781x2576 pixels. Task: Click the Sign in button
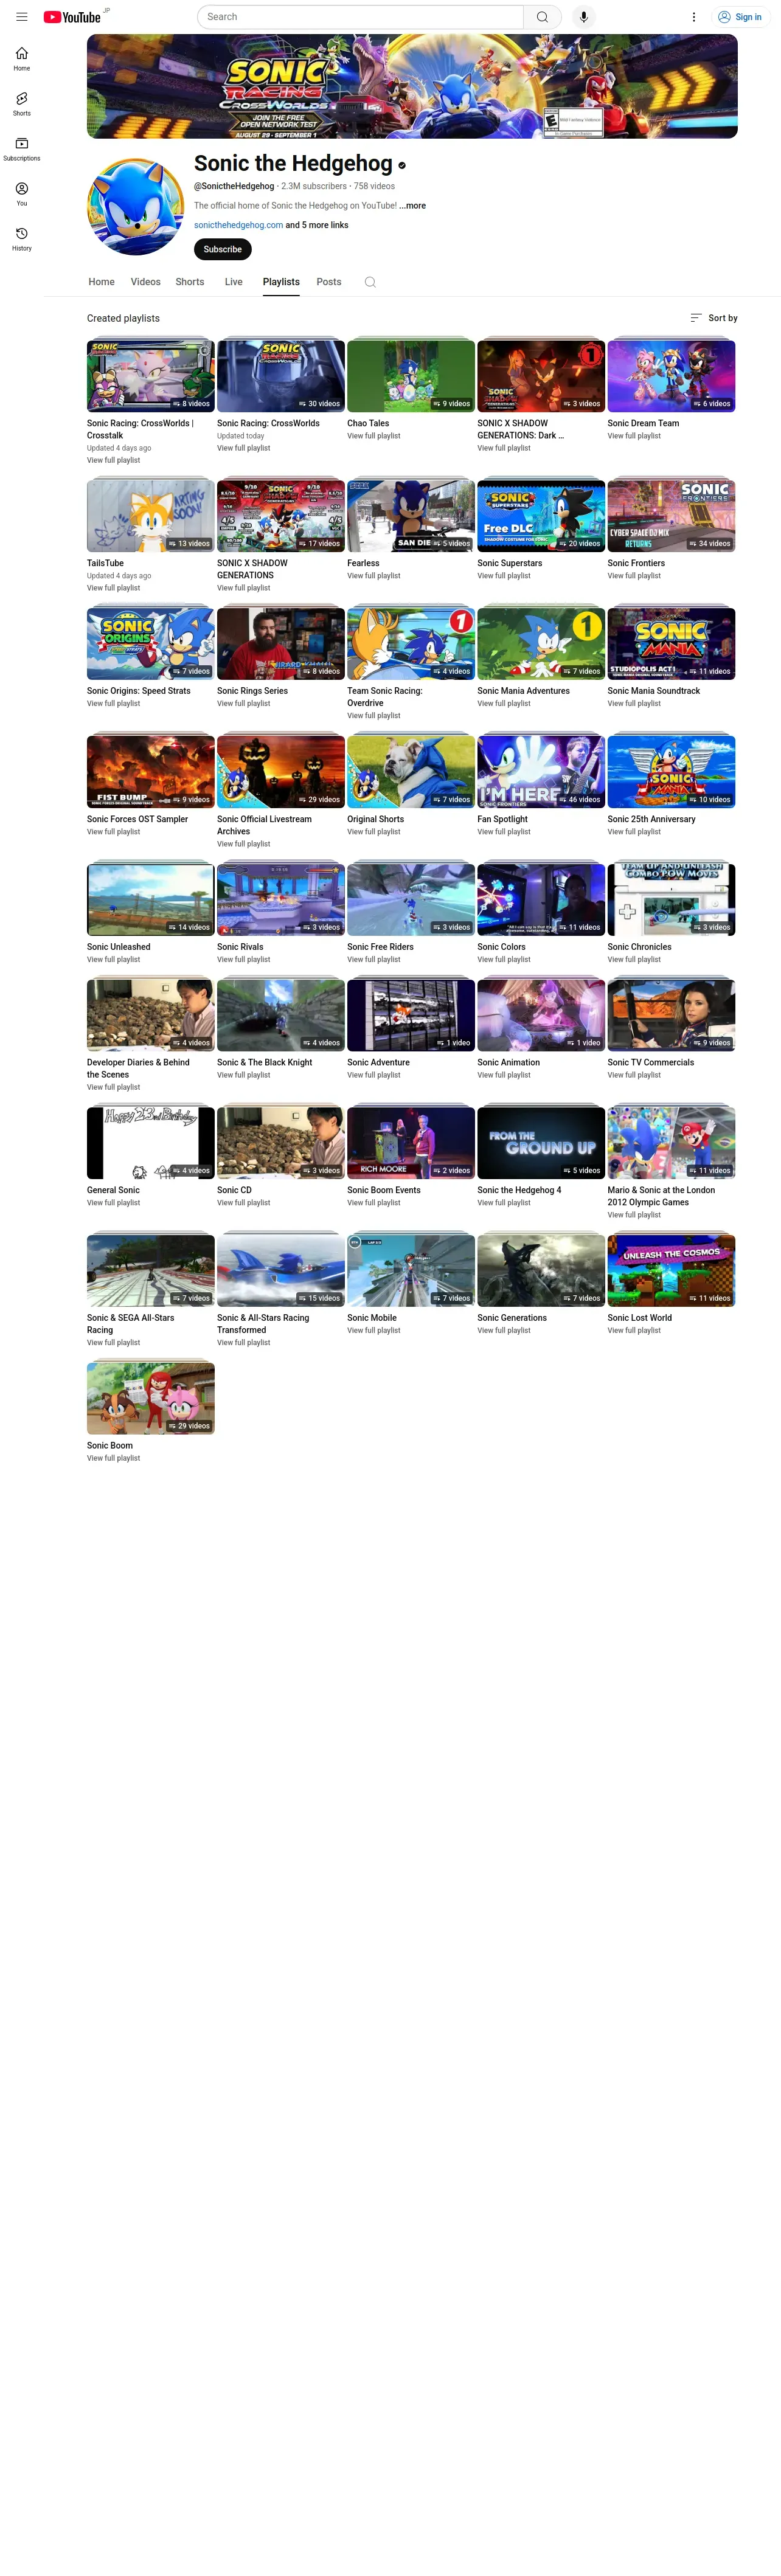(740, 17)
